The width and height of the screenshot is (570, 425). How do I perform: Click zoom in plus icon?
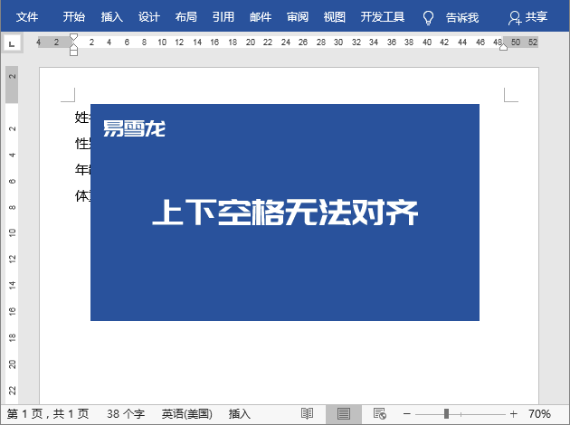pos(513,413)
